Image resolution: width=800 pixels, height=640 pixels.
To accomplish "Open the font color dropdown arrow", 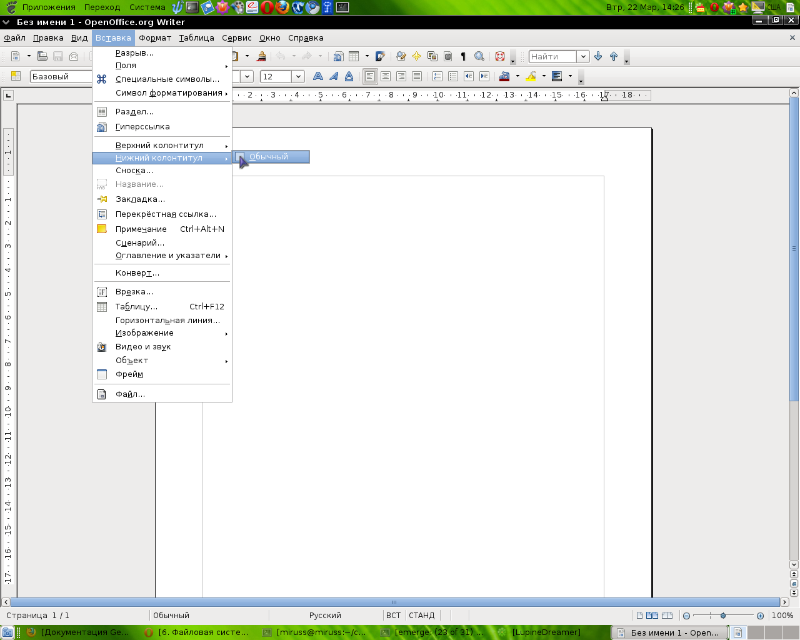I will (517, 76).
